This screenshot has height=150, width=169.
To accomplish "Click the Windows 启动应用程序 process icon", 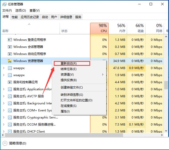I will pos(10,54).
